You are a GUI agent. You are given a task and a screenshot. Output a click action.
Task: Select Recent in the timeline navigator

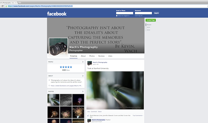[149, 25]
